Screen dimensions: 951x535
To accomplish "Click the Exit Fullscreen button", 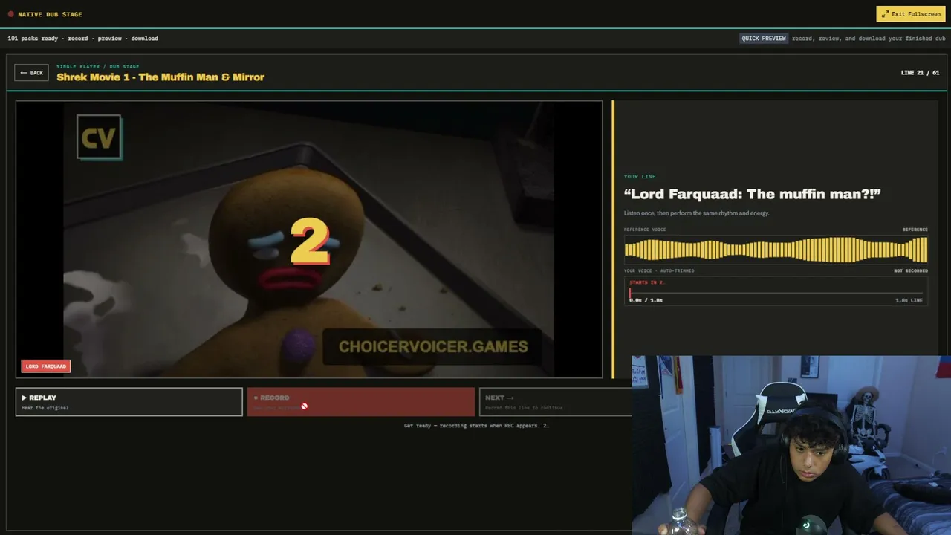I will point(910,14).
